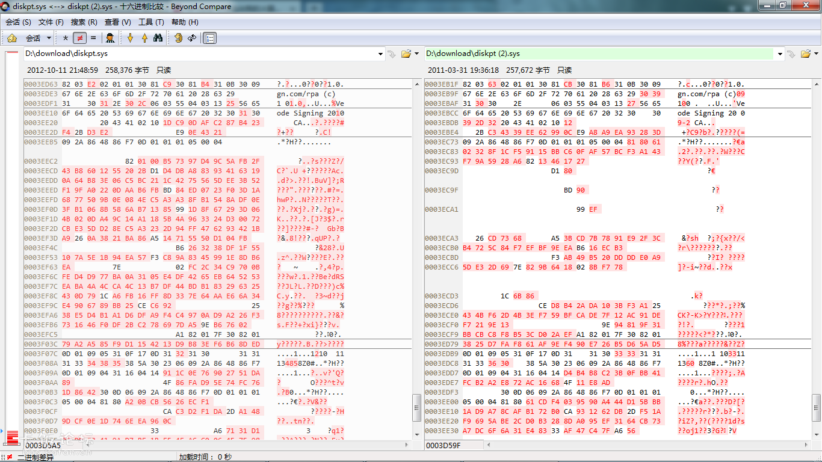Expand left browse folder dropdown arrow
822x462 pixels.
coord(416,54)
